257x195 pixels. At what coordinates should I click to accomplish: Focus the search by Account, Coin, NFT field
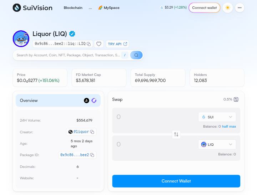click(x=68, y=55)
